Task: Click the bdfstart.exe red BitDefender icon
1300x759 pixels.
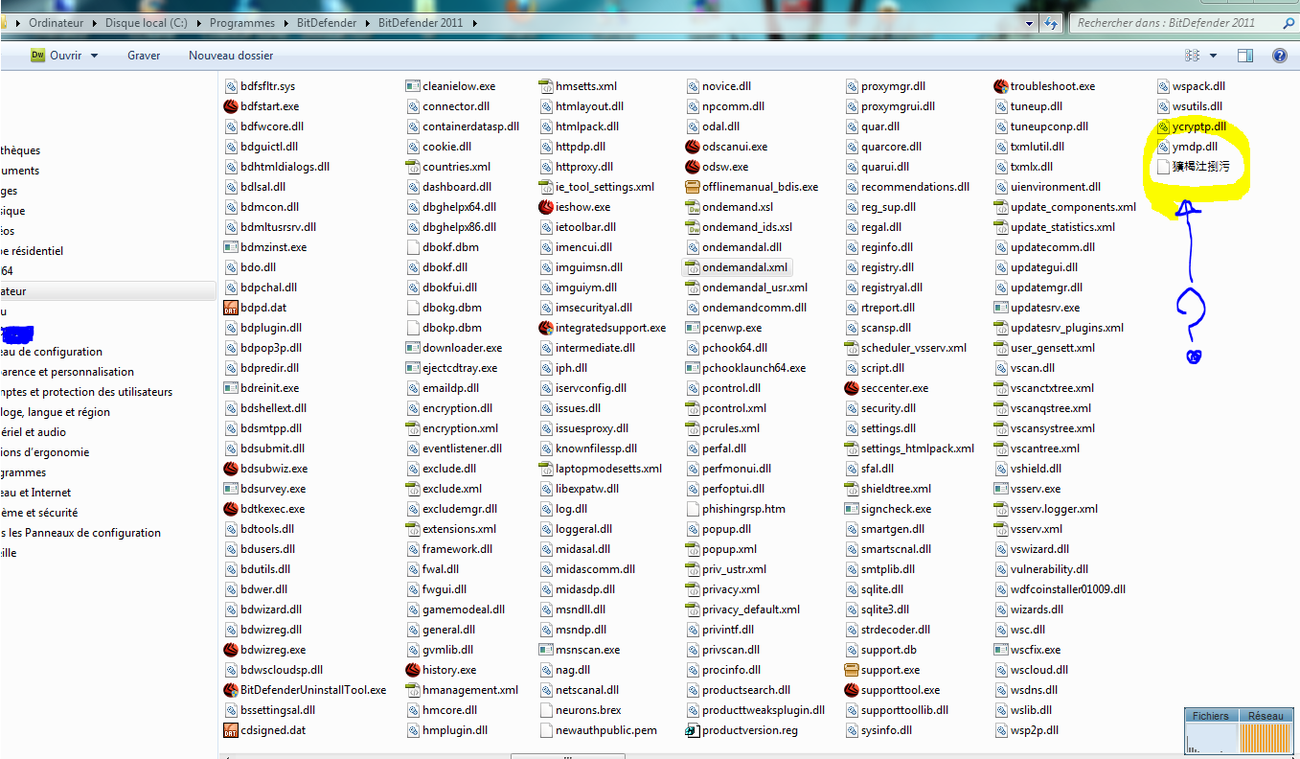Action: 230,106
